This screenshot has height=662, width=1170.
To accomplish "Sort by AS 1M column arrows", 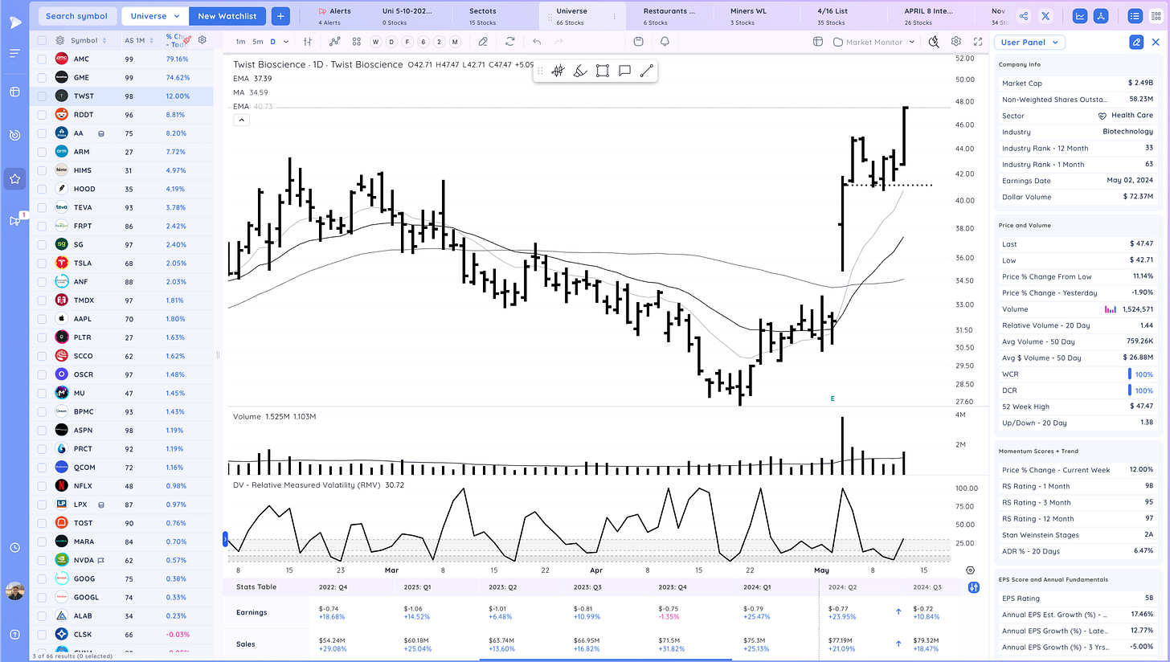I will coord(150,40).
